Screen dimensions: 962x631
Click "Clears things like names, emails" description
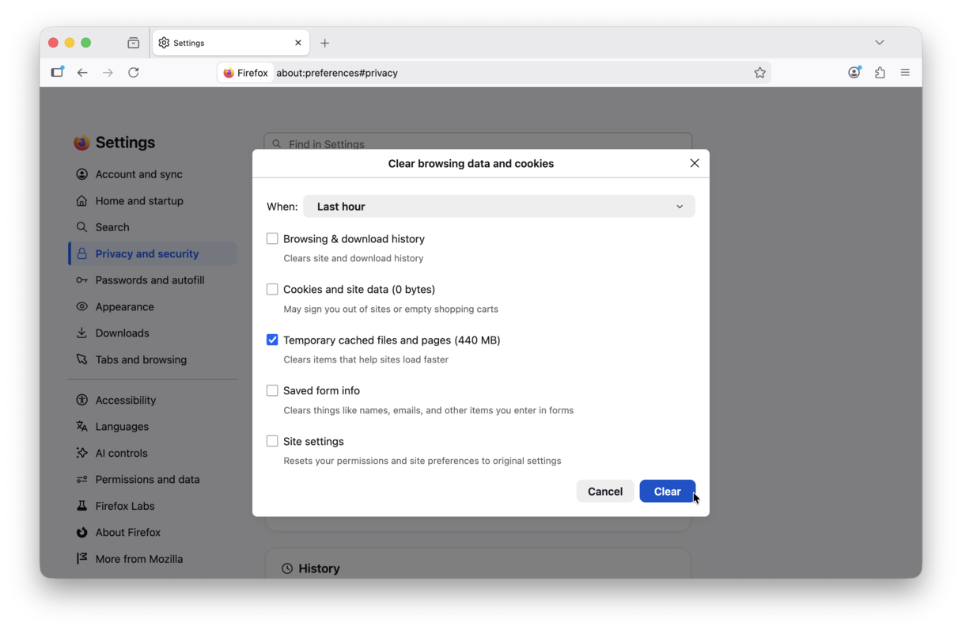[x=429, y=410]
